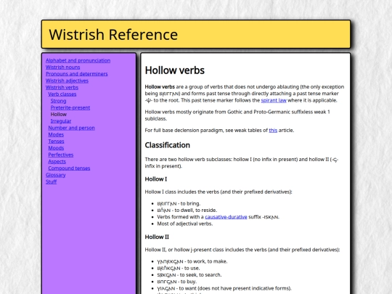The height and width of the screenshot is (294, 392).
Task: Open Tenses sidebar link
Action: pyautogui.click(x=56, y=142)
